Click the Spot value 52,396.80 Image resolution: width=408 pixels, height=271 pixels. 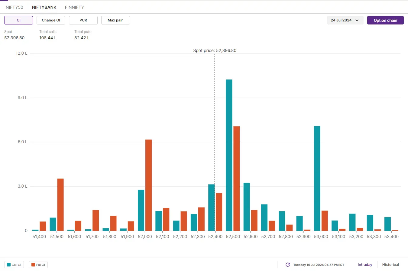[14, 38]
